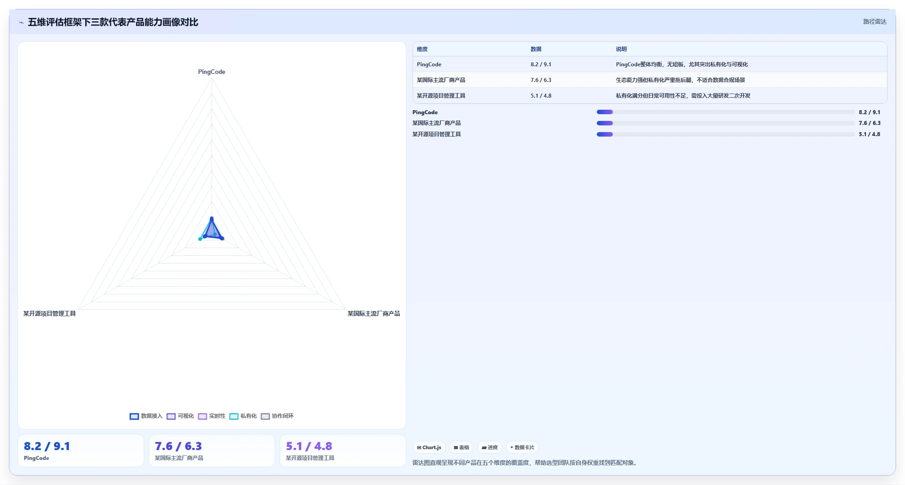Click 某国际主流厂商产品 label in the progress list

click(x=436, y=123)
